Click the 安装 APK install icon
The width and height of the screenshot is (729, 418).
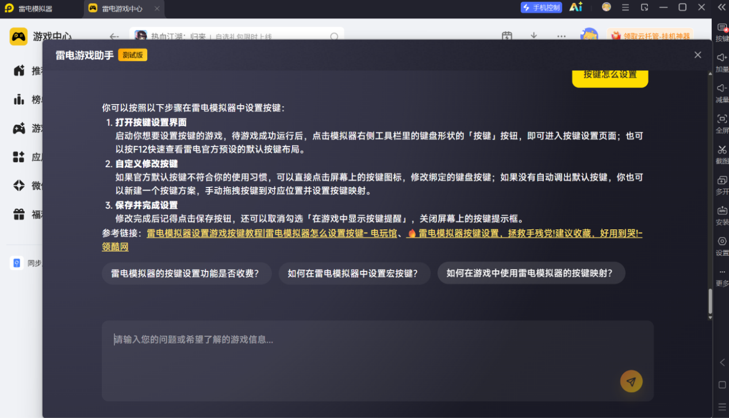click(x=722, y=215)
